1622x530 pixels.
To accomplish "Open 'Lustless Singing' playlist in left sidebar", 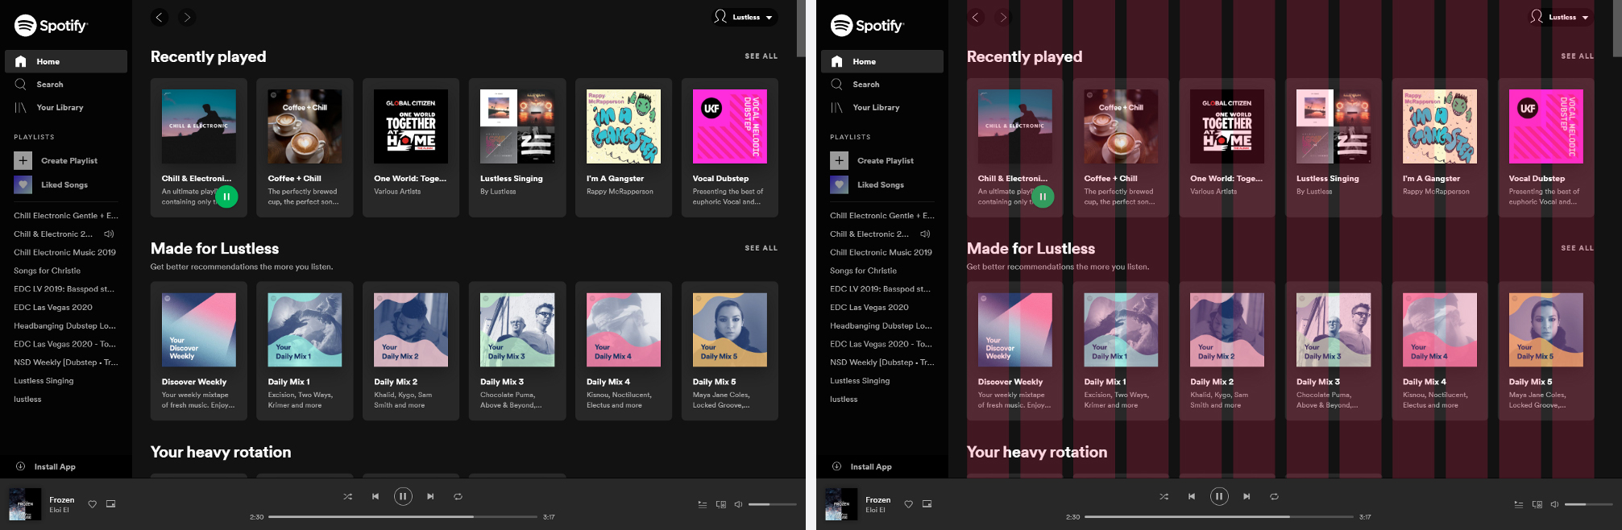I will 44,381.
